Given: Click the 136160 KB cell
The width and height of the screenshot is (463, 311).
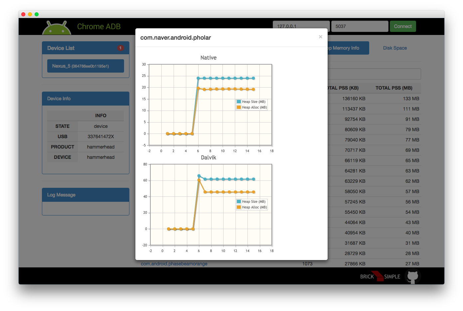Looking at the screenshot, I should (354, 99).
